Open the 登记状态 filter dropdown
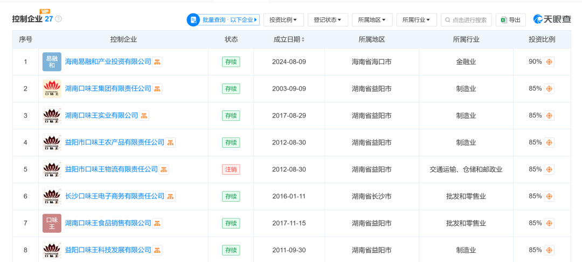 [328, 19]
